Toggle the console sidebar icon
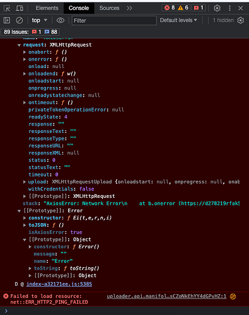The width and height of the screenshot is (249, 315). pyautogui.click(x=7, y=20)
